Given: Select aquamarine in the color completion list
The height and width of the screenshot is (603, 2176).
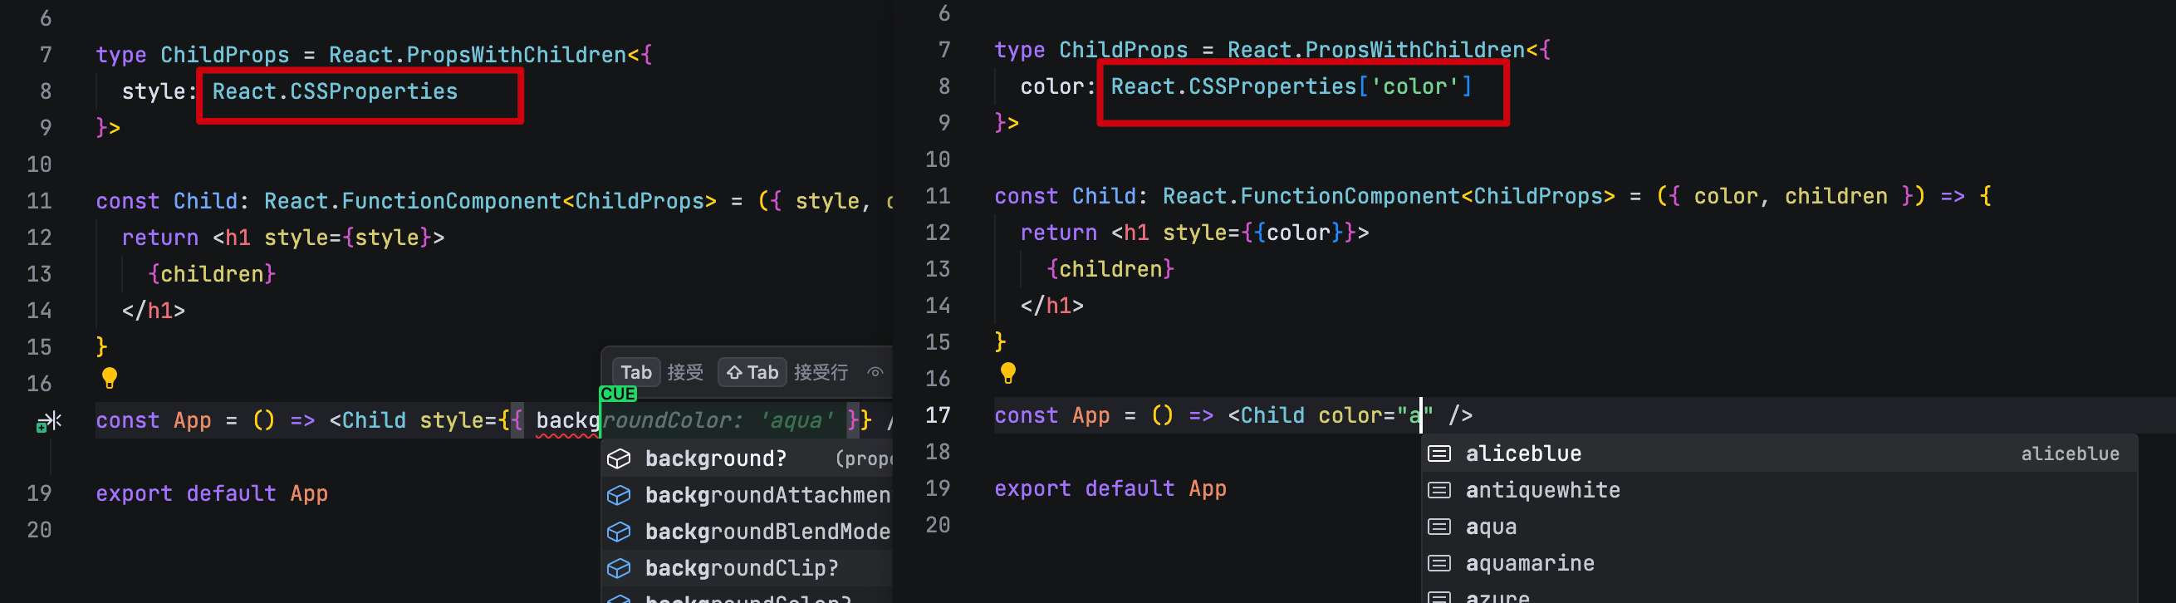Looking at the screenshot, I should (x=1780, y=562).
